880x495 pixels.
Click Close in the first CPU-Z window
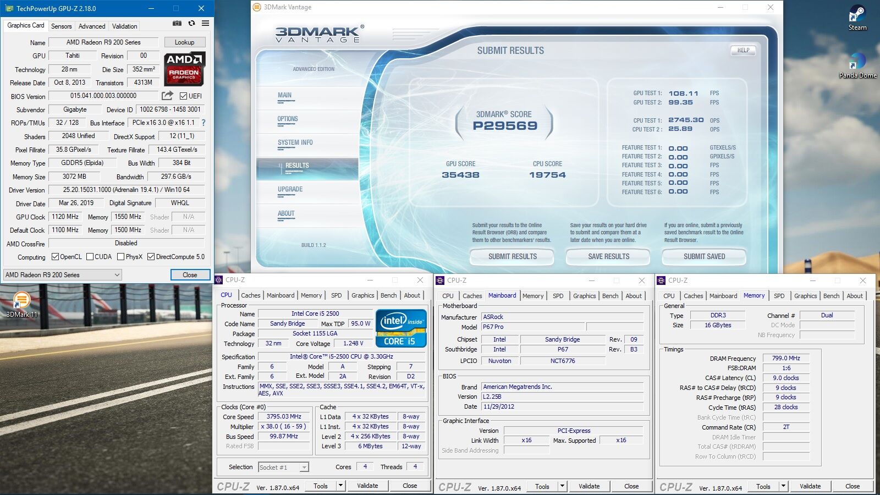click(x=410, y=486)
